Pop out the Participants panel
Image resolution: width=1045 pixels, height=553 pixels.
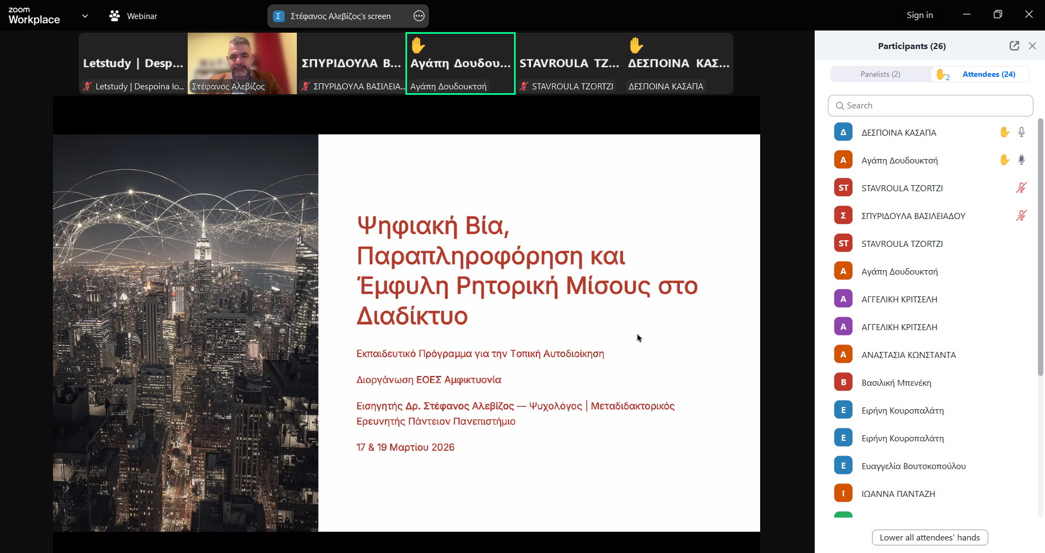1014,46
